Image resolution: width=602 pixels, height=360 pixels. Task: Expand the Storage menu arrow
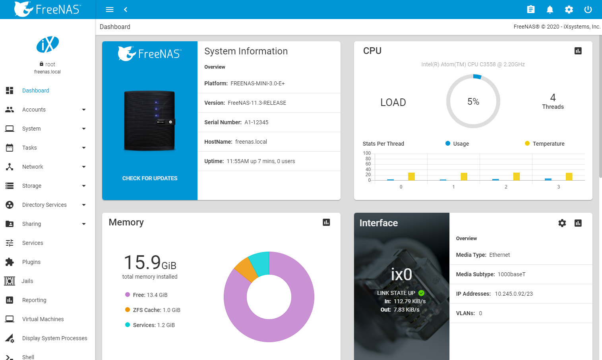[83, 186]
